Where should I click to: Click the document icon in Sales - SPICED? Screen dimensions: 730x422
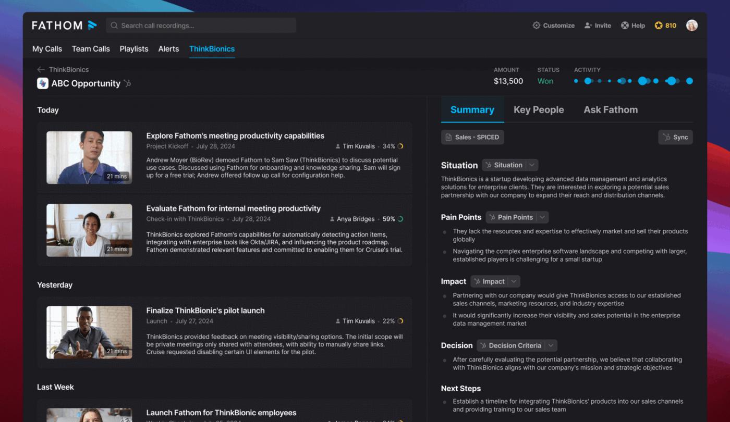(x=448, y=137)
